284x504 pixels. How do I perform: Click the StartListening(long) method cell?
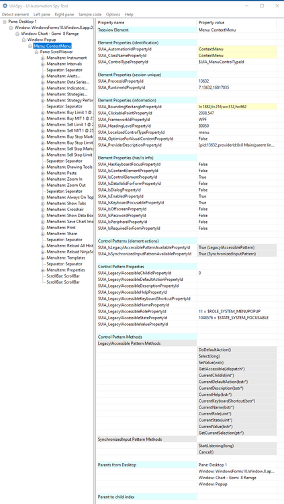[x=236, y=446]
